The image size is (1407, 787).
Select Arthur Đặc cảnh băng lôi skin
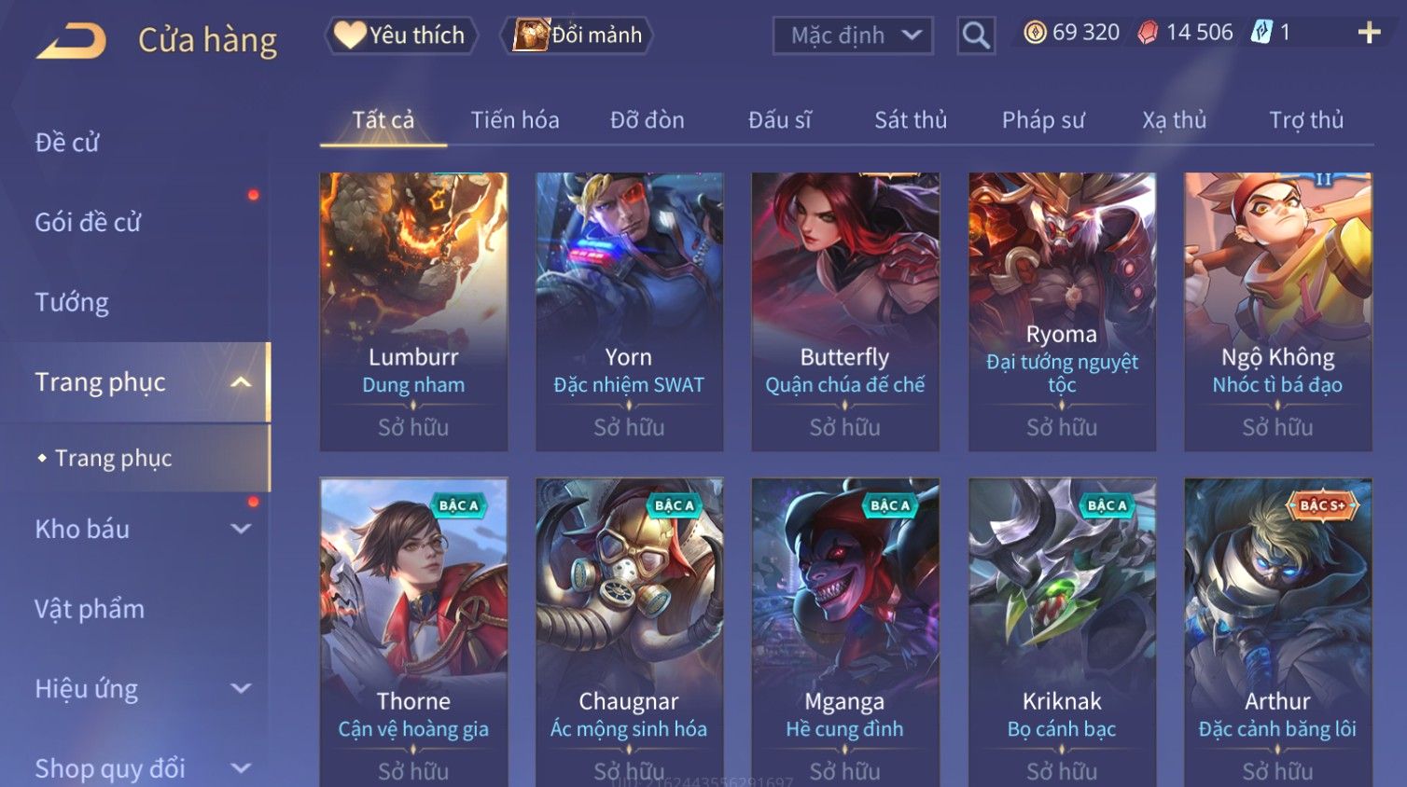click(1277, 632)
